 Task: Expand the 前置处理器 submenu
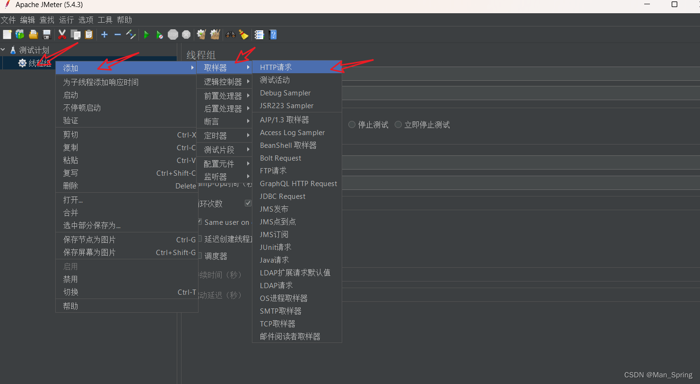[225, 96]
